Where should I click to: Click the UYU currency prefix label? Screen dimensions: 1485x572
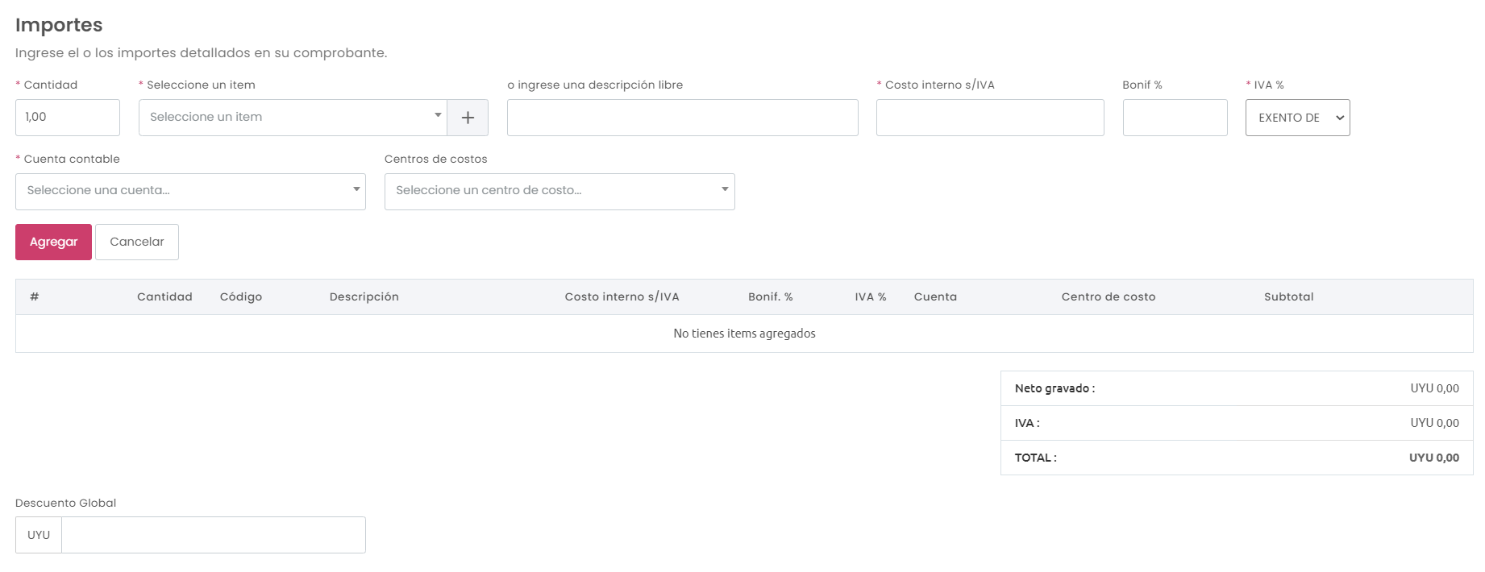tap(39, 535)
